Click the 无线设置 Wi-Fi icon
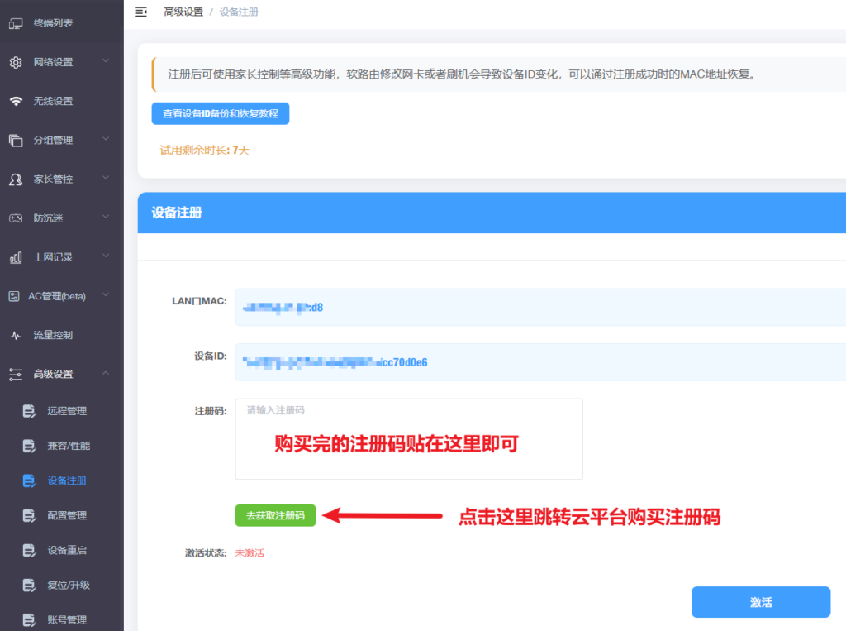The image size is (846, 631). (x=16, y=101)
